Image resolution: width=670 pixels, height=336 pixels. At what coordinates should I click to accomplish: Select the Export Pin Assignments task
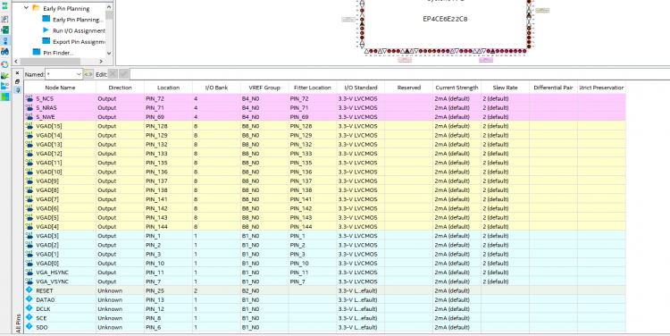(x=79, y=42)
